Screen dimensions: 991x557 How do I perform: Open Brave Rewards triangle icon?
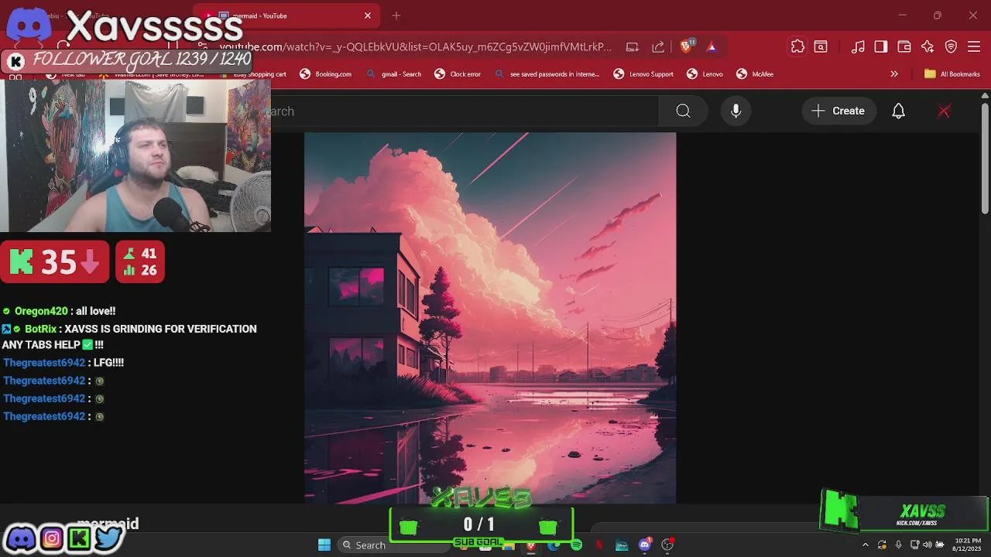pyautogui.click(x=712, y=46)
